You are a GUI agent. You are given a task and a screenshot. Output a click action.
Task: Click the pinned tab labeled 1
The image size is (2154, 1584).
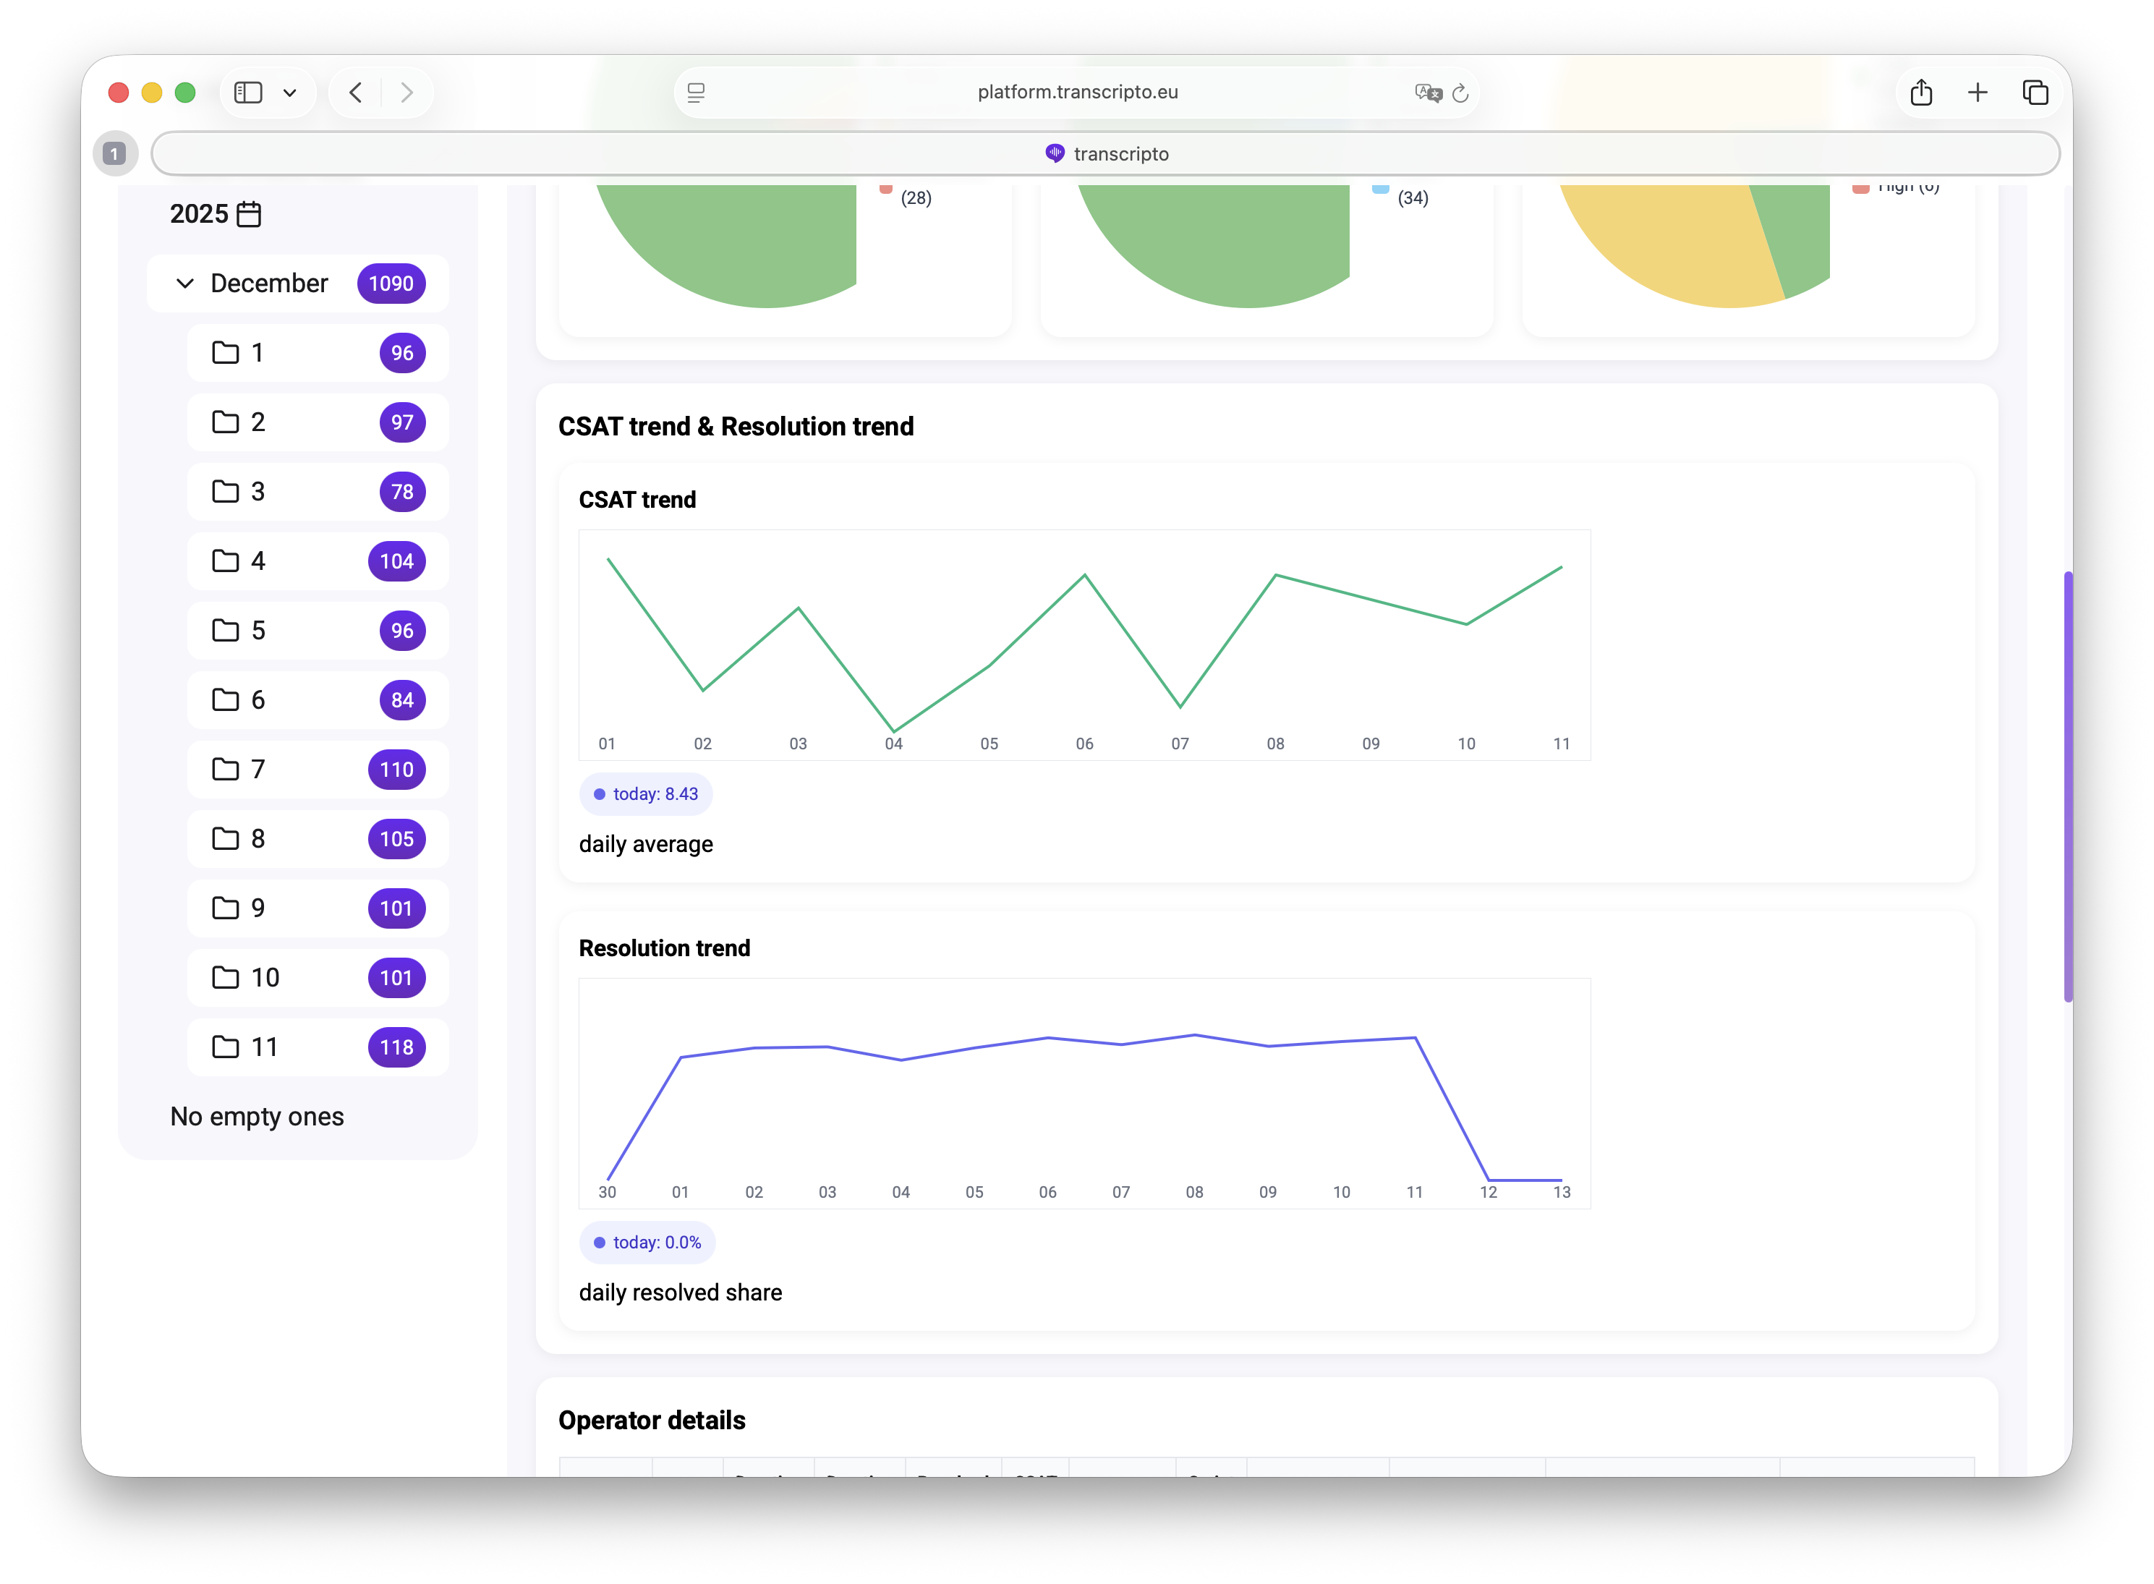114,153
